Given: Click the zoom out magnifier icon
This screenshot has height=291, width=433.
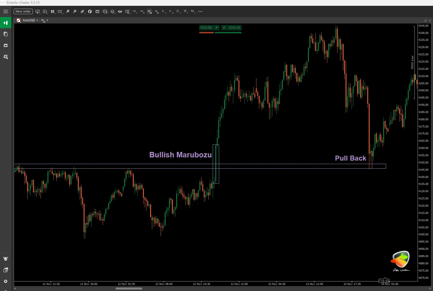Looking at the screenshot, I should (x=68, y=12).
